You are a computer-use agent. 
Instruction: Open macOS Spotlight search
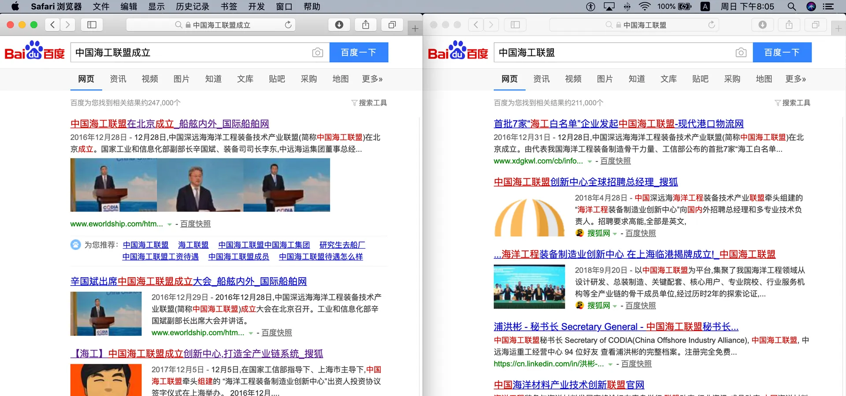click(792, 7)
